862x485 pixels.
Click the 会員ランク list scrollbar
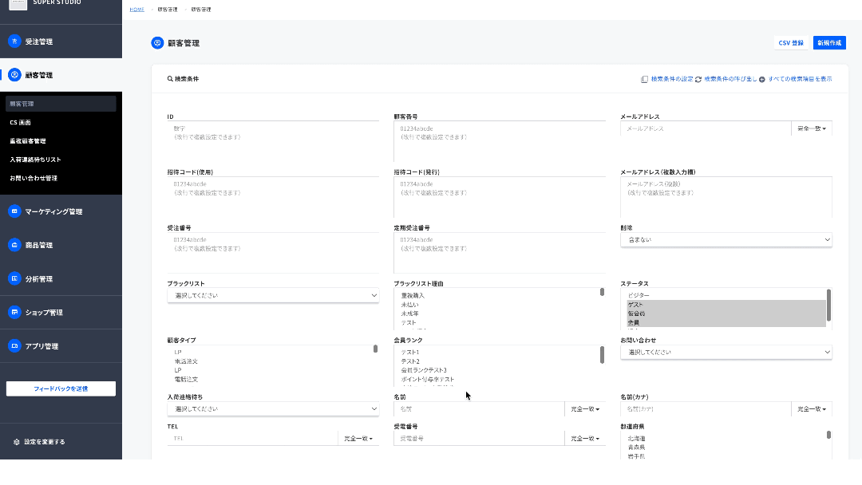tap(602, 355)
